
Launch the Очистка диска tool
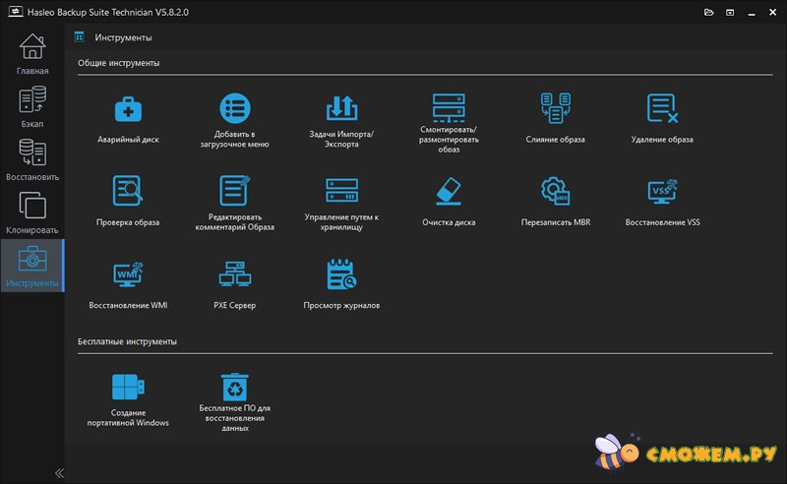tap(449, 191)
